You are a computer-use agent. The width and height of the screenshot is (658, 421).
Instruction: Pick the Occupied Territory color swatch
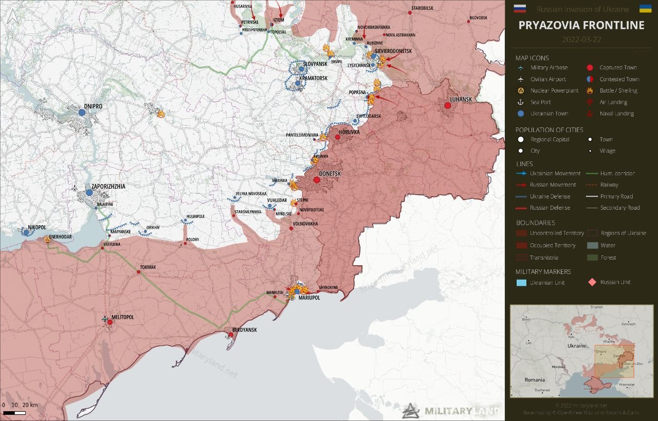(521, 246)
